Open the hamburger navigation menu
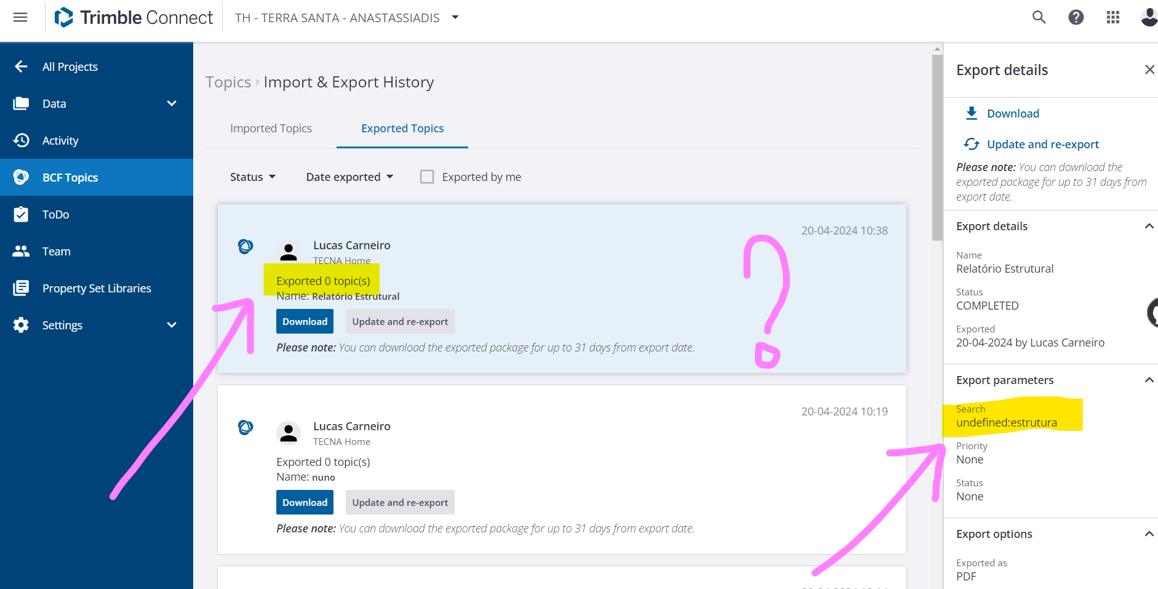Screen dimensions: 1158x589 coord(20,17)
